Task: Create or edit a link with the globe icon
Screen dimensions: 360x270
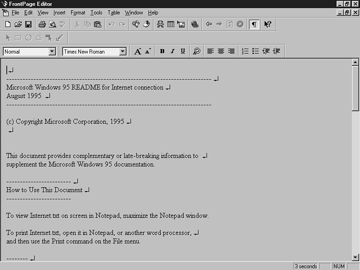Action: click(195, 24)
